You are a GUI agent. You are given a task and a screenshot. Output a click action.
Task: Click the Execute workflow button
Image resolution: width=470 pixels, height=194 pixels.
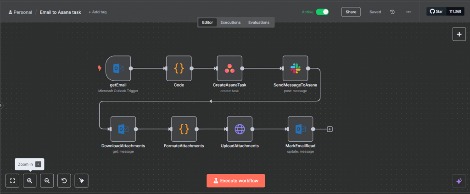[x=235, y=181]
